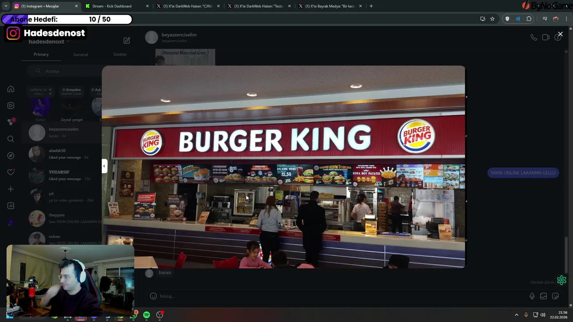This screenshot has height=322, width=573.
Task: Open the browser extensions puzzle icon
Action: pyautogui.click(x=529, y=19)
